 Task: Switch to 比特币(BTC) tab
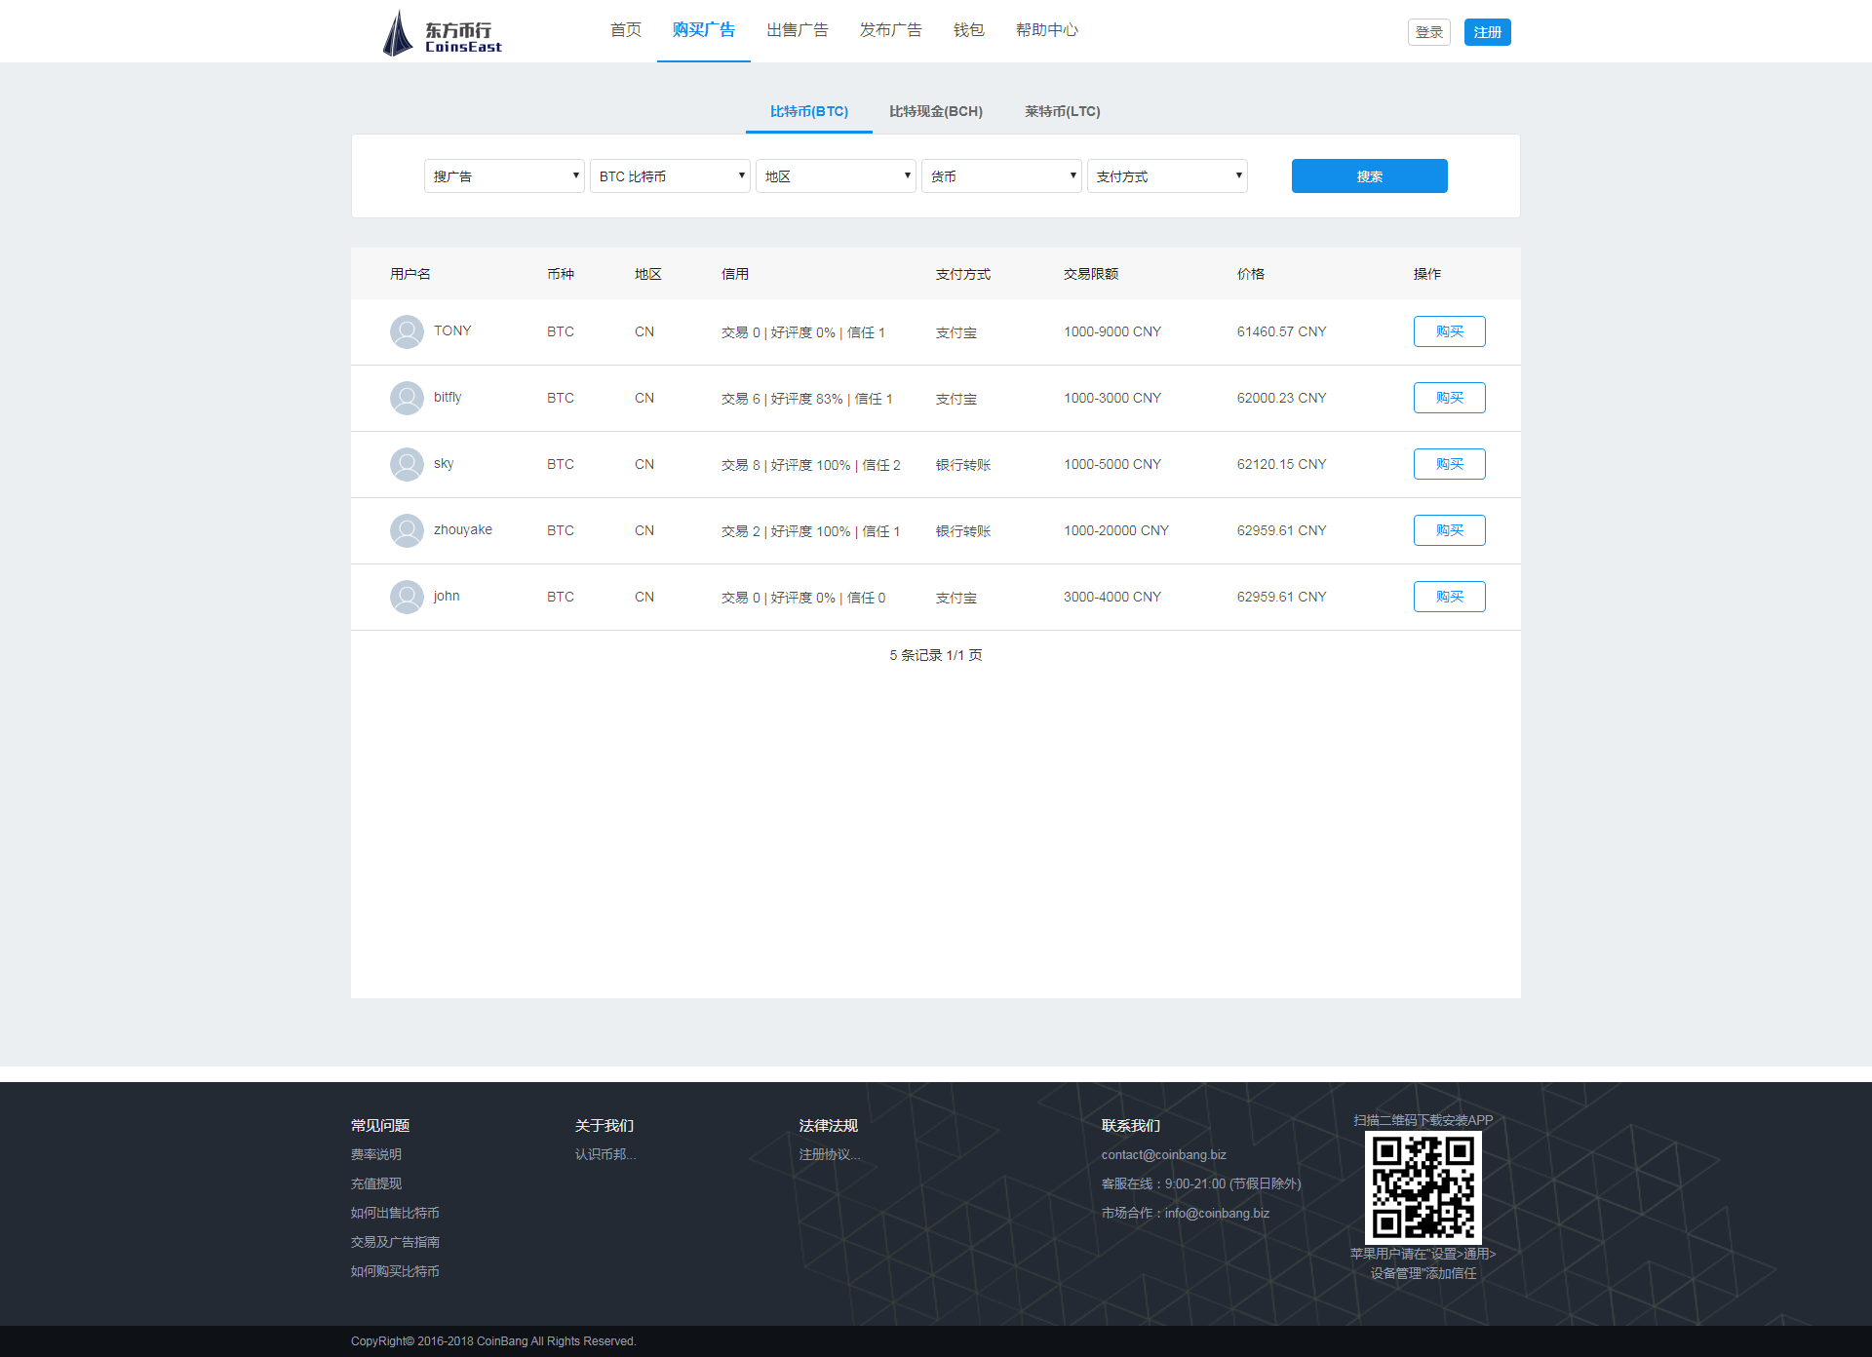[x=809, y=111]
